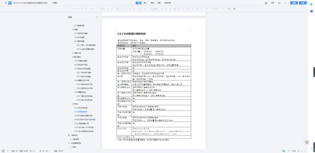This screenshot has height=153, width=315.
Task: Open the find and replace magnifier icon
Action: tap(229, 9)
